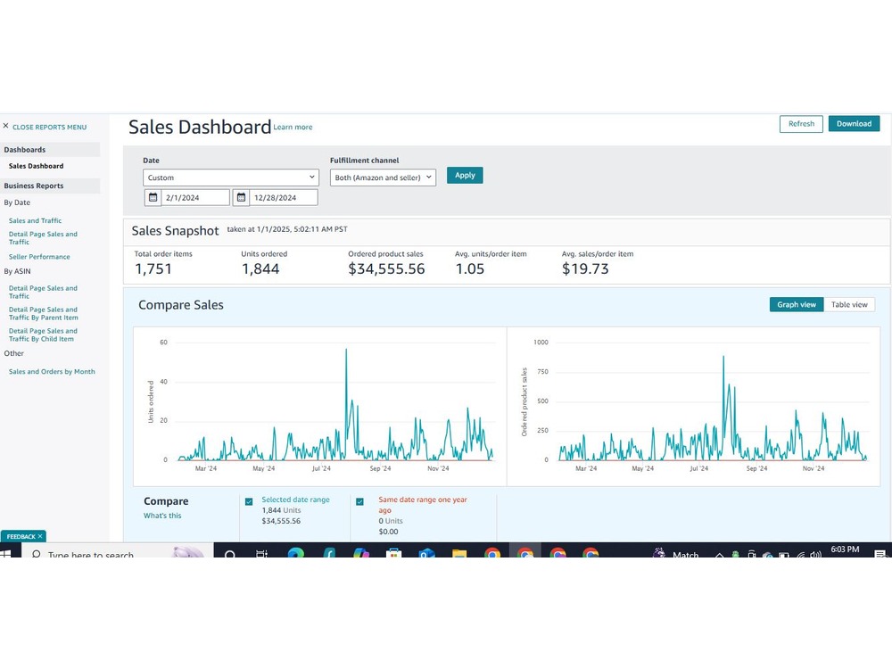Click the Refresh button
Viewport: 892px width, 669px height.
[x=801, y=123]
